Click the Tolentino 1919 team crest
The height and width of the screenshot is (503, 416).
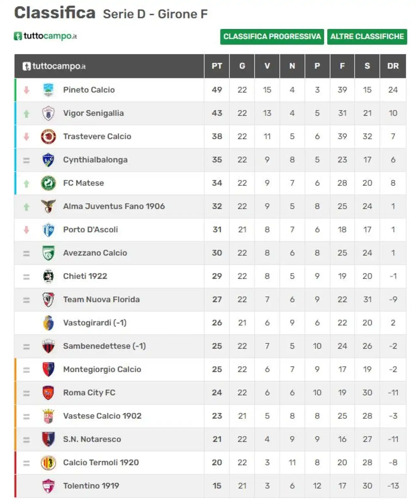(48, 486)
